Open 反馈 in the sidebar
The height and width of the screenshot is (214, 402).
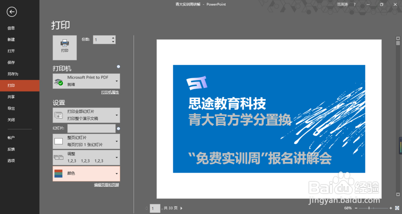11,149
